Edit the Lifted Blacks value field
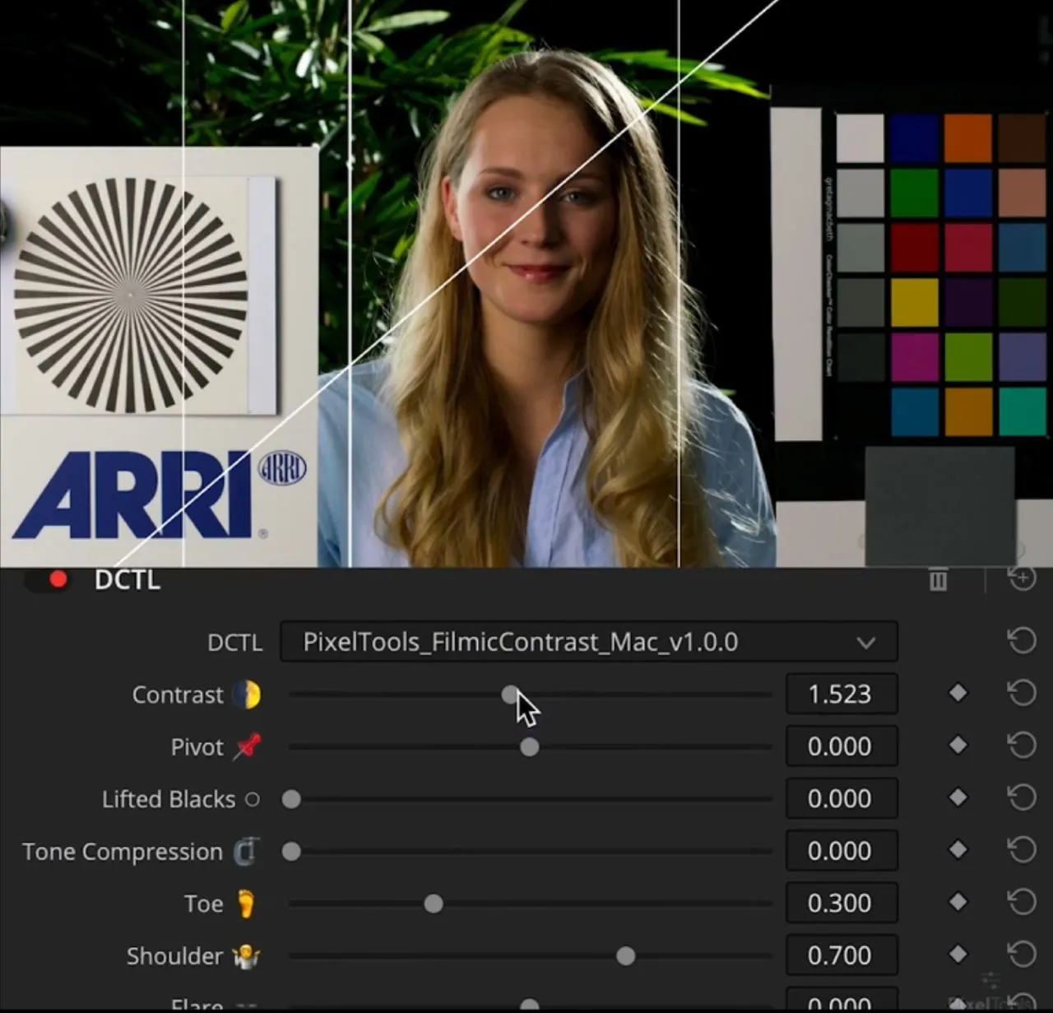The height and width of the screenshot is (1013, 1053). coord(842,798)
